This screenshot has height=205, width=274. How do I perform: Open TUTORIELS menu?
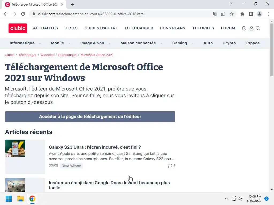pos(203,28)
